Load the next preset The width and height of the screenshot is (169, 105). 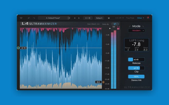pos(79,18)
